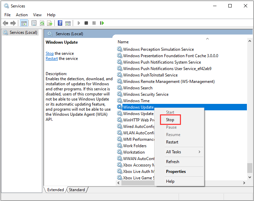Click the vertical scrollbar down arrow
The height and width of the screenshot is (201, 254).
tap(250, 177)
